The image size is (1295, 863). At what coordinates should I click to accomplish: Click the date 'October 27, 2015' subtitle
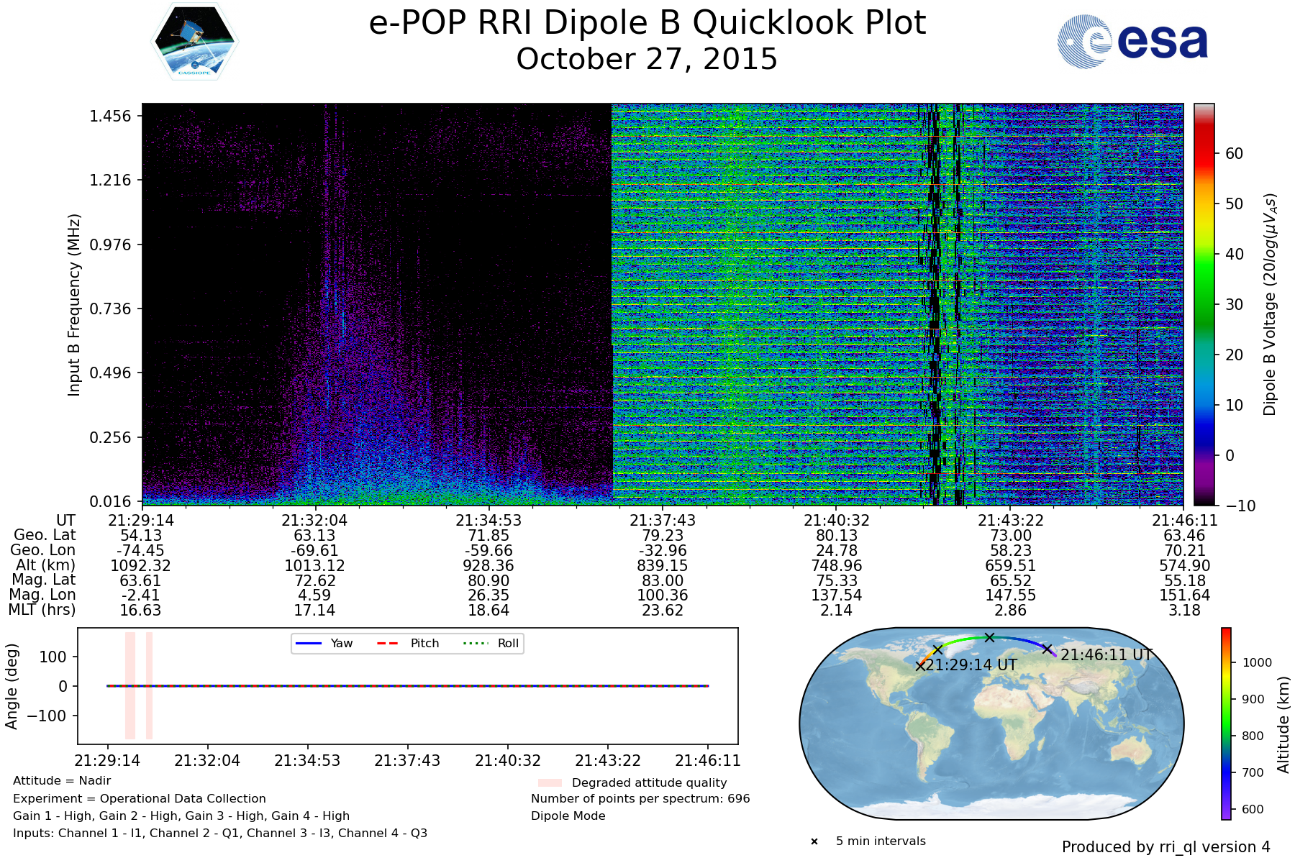coord(647,59)
